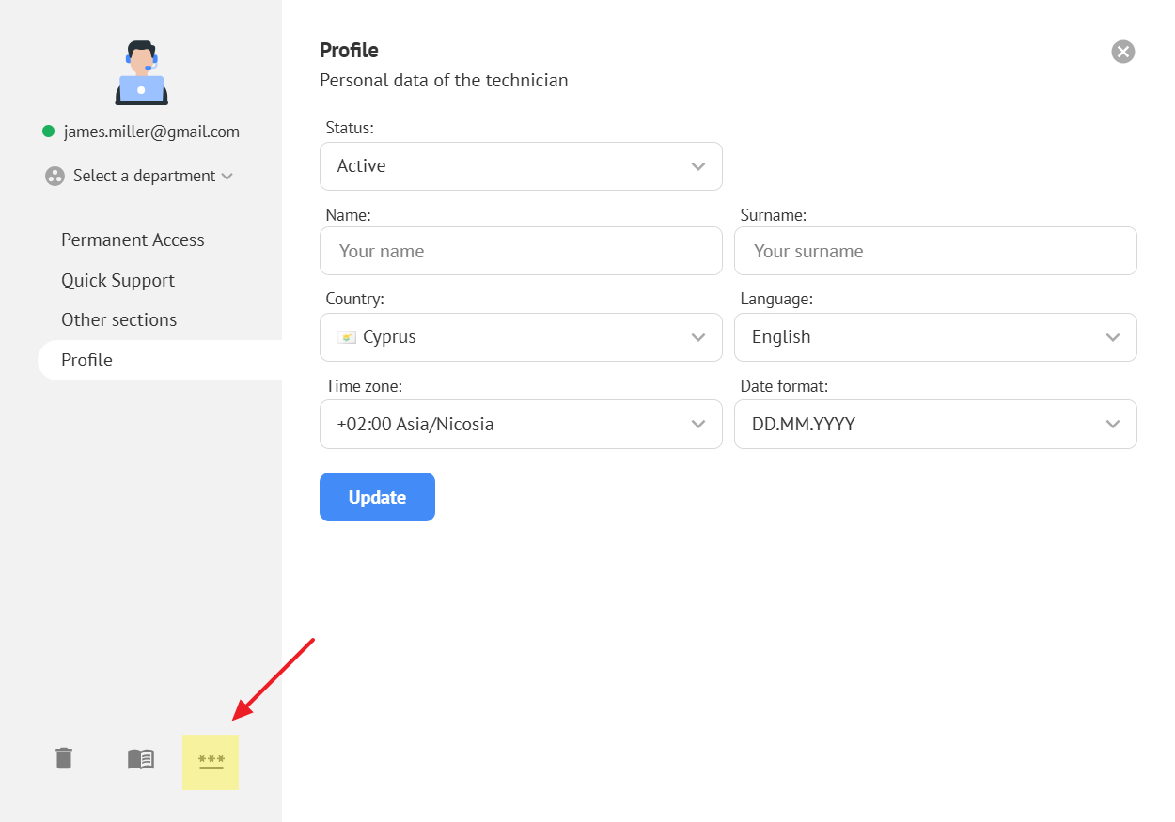Expand Select a department chevron
1175x822 pixels.
click(227, 177)
